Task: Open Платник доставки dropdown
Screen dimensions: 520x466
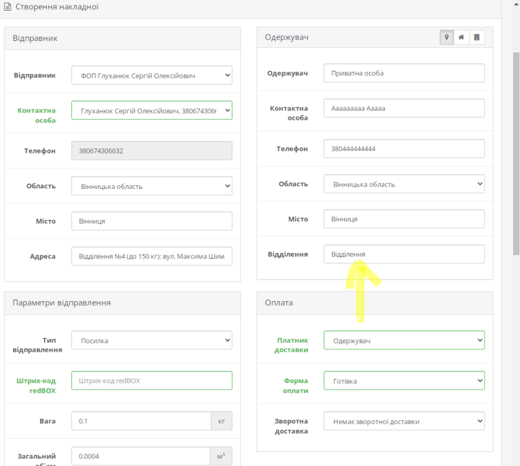Action: tap(404, 340)
